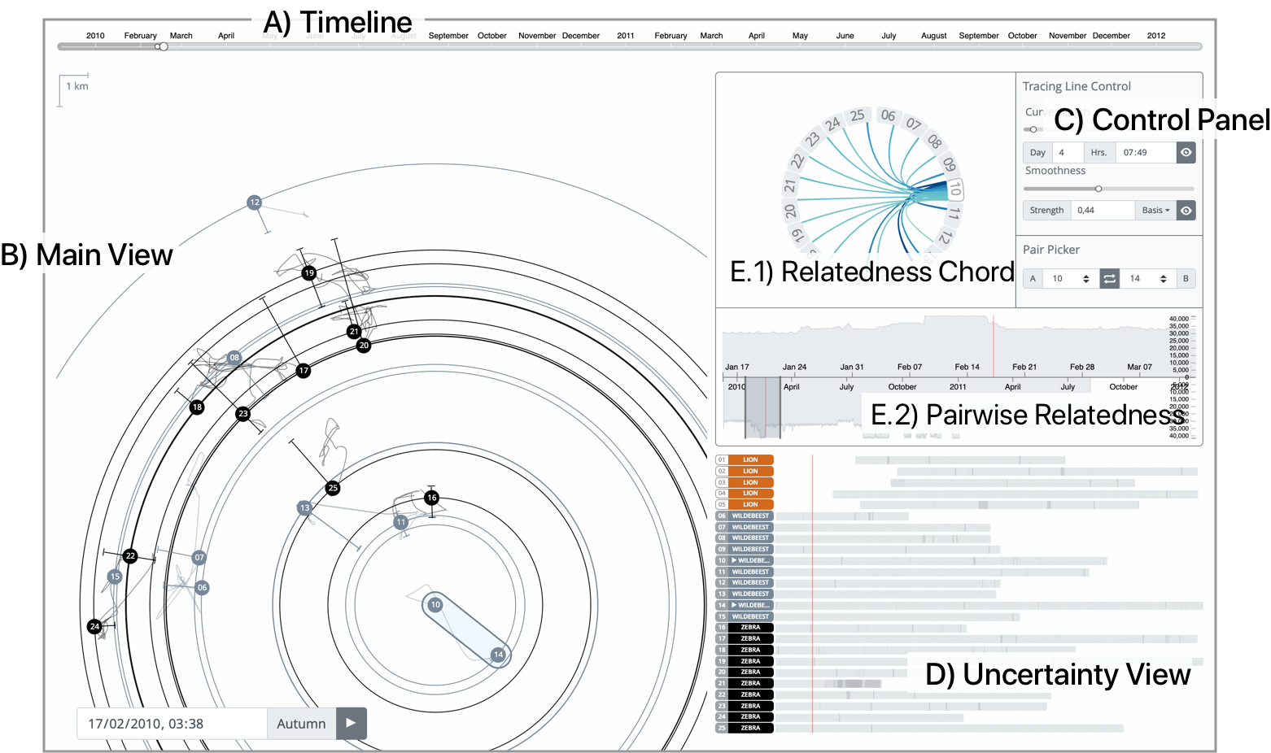Screen dimensions: 1271x753
Task: Play the animation next to Autumn
Action: [x=352, y=723]
